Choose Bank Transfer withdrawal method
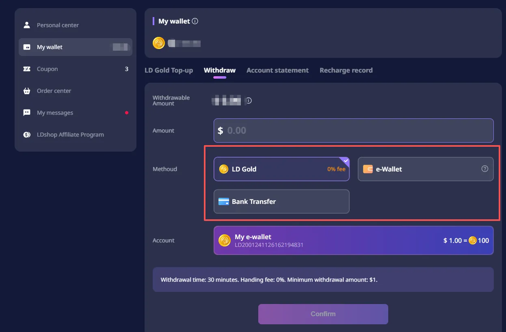Viewport: 506px width, 332px height. click(281, 201)
